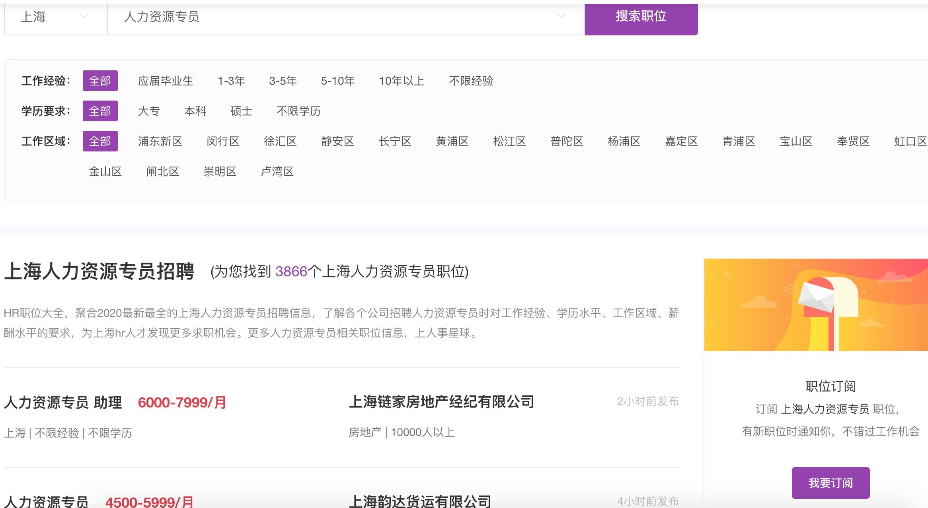Filter work area by 徐汇区
Image resolution: width=928 pixels, height=508 pixels.
(x=280, y=141)
